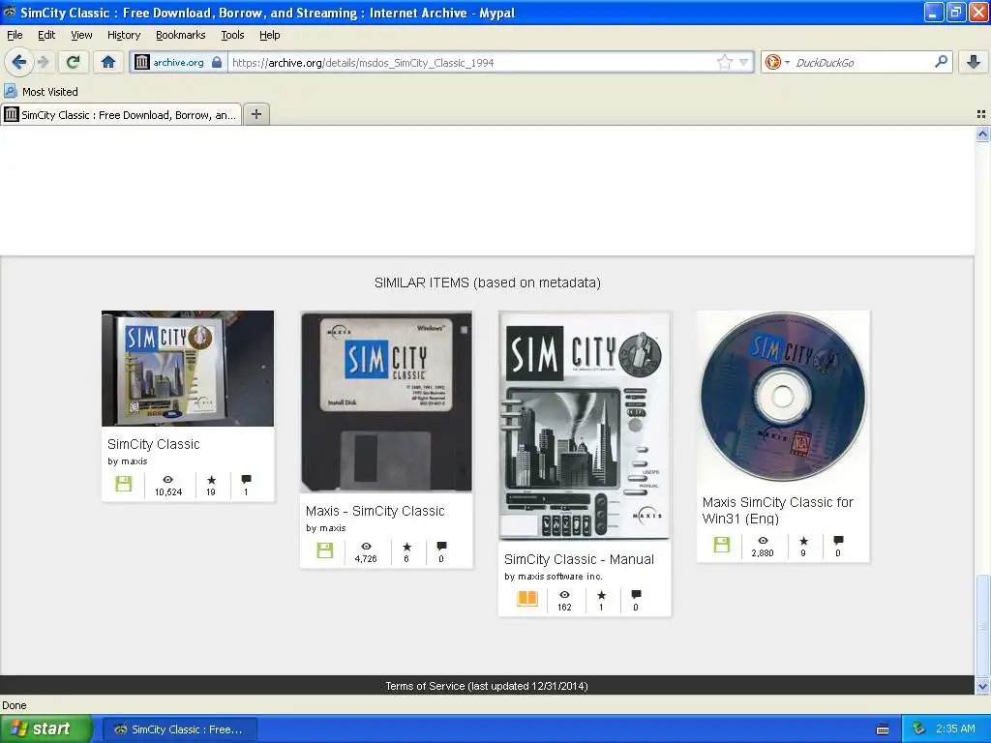Click software floppy icon on SimCity Classic card
991x743 pixels.
point(124,484)
